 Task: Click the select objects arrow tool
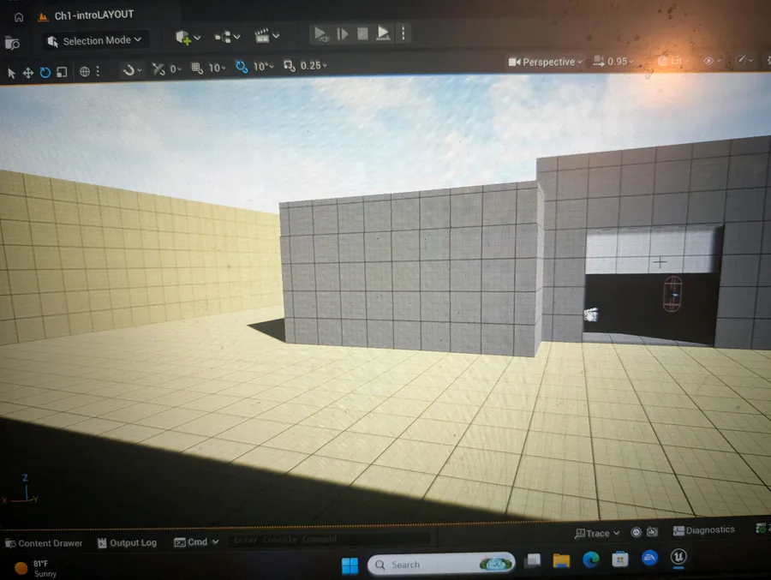click(x=11, y=74)
